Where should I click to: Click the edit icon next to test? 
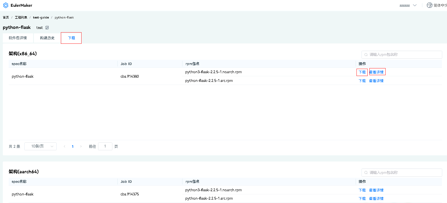tap(47, 27)
